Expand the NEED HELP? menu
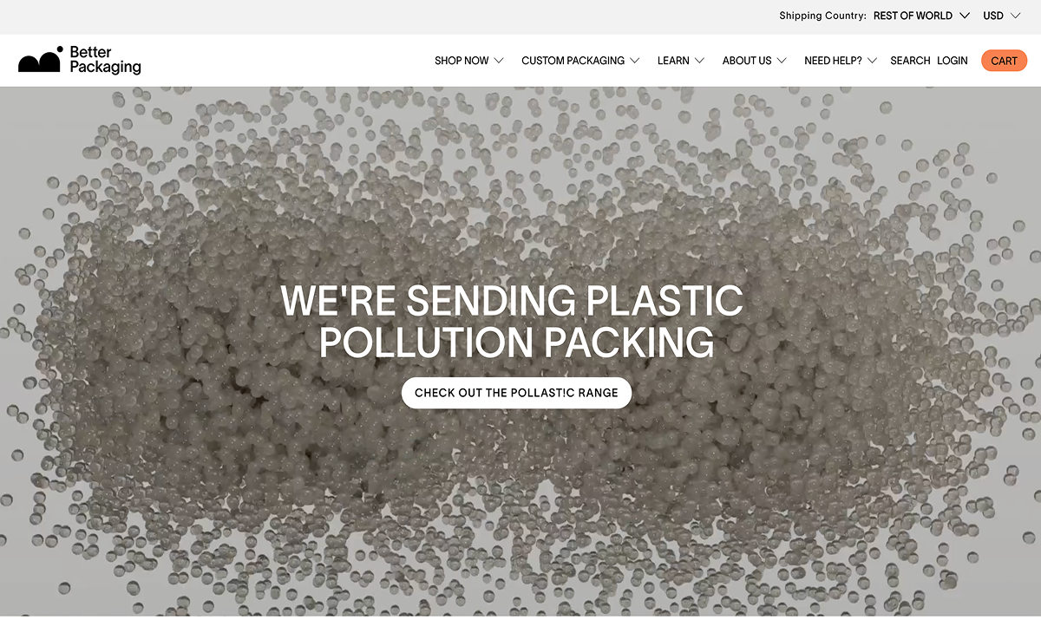Viewport: 1041px width, 633px height. pos(841,61)
